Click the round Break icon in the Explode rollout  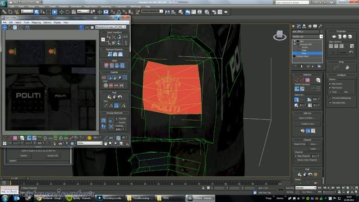pyautogui.click(x=104, y=77)
